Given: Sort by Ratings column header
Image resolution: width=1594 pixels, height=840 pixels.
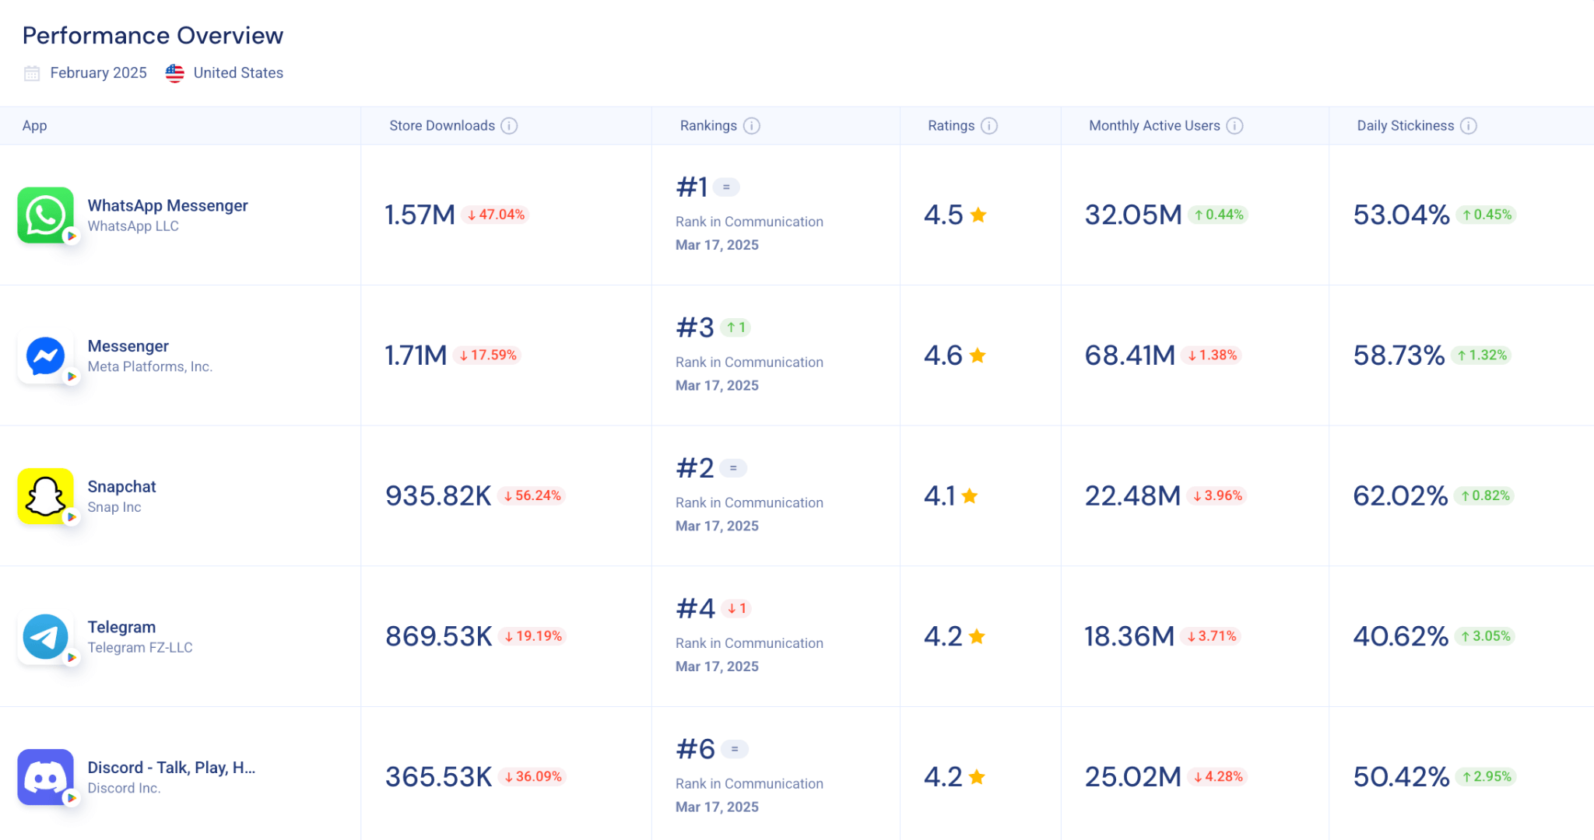Looking at the screenshot, I should pos(951,126).
